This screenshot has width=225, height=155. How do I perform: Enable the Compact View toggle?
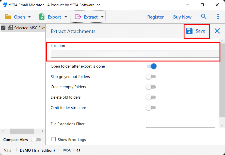coord(36,140)
